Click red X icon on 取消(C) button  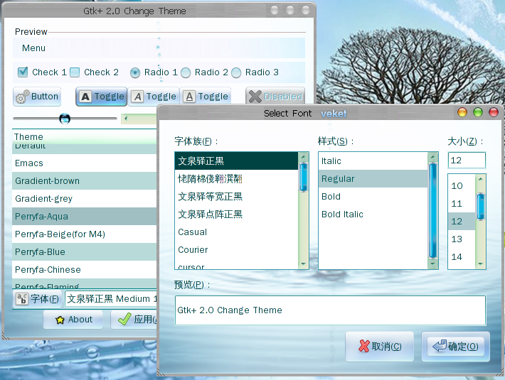pos(364,347)
